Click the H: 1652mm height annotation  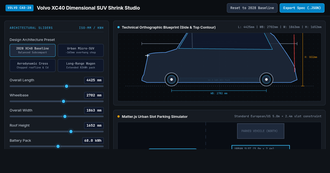[x=311, y=57]
